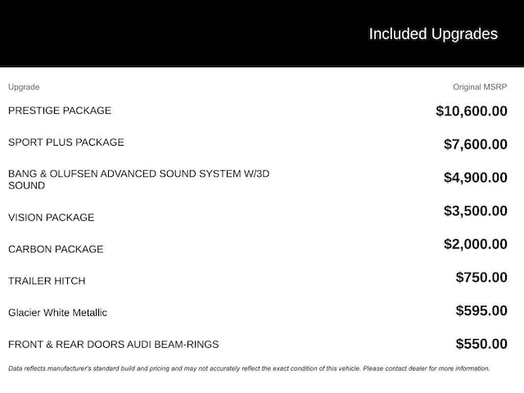524x393 pixels.
Task: Select the TRAILER HITCH upgrade
Action: (47, 281)
